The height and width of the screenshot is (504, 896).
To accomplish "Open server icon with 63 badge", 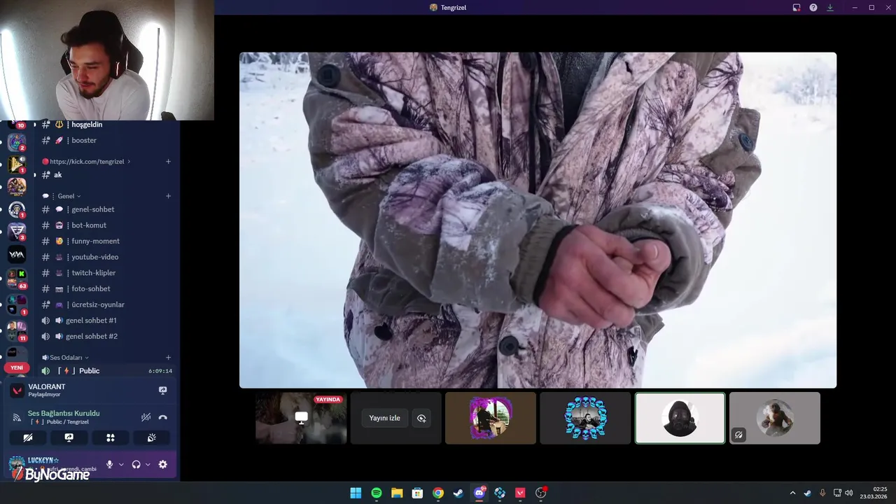I will point(17,279).
